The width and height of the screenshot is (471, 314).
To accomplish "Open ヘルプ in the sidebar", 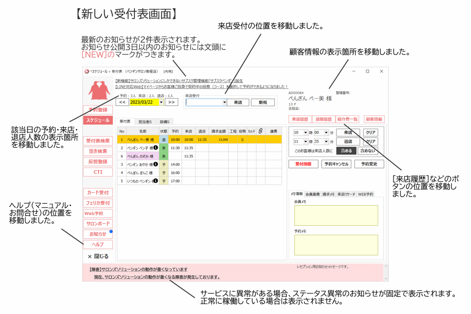I will pyautogui.click(x=98, y=244).
